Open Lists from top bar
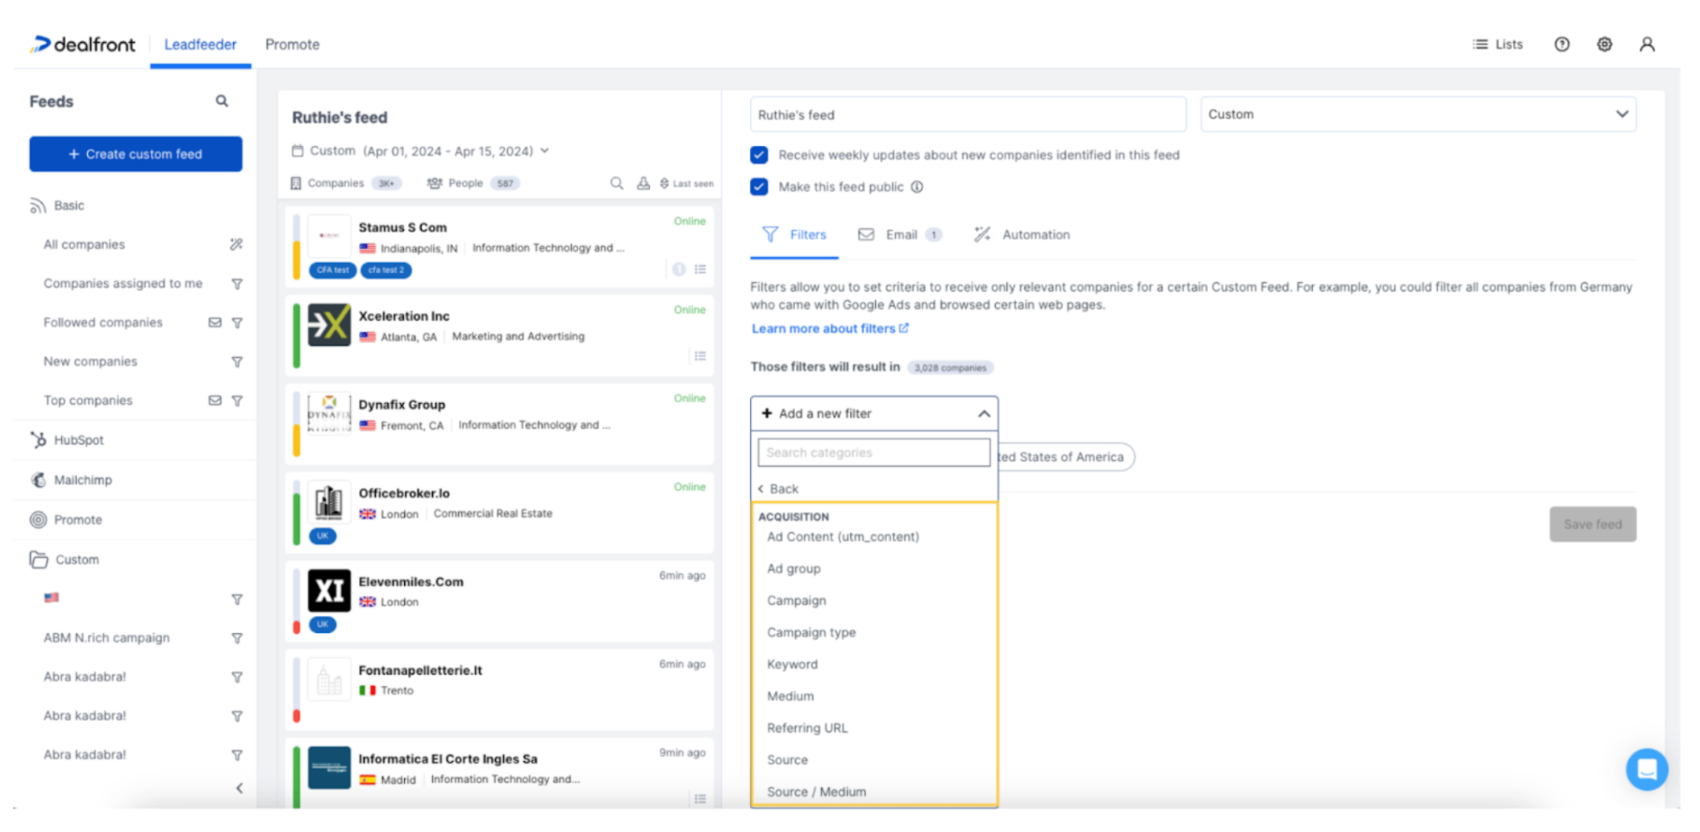Screen dimensions: 1700x832 pos(1498,44)
